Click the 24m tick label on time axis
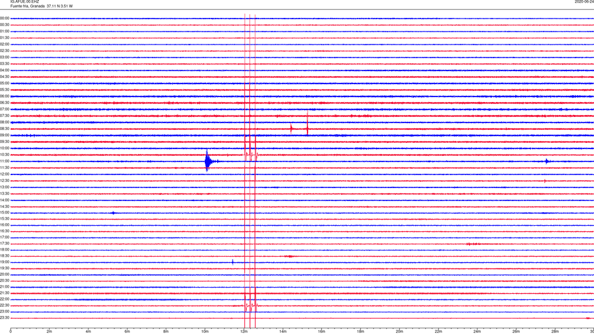This screenshot has height=334, width=594. coord(477,332)
